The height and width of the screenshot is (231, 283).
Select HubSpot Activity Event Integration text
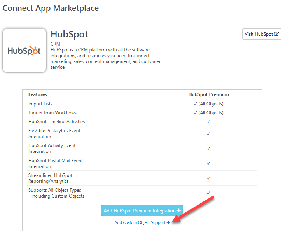coord(52,148)
